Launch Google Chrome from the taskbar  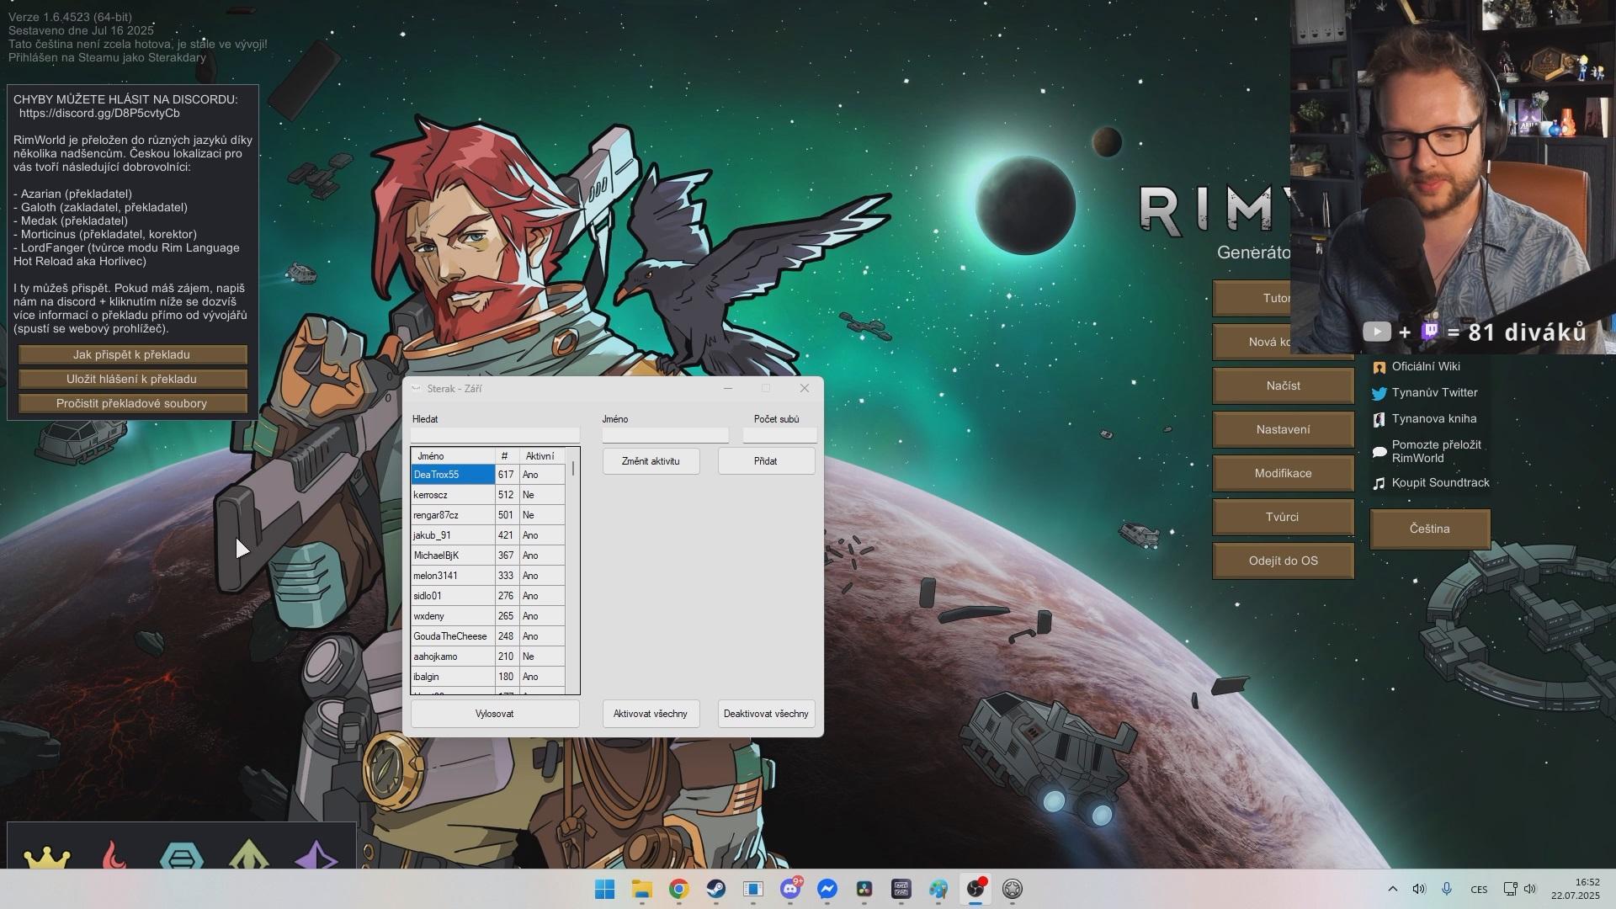click(679, 889)
